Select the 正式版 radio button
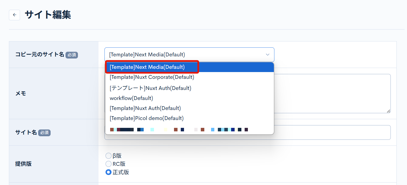This screenshot has height=185, width=407. click(108, 172)
